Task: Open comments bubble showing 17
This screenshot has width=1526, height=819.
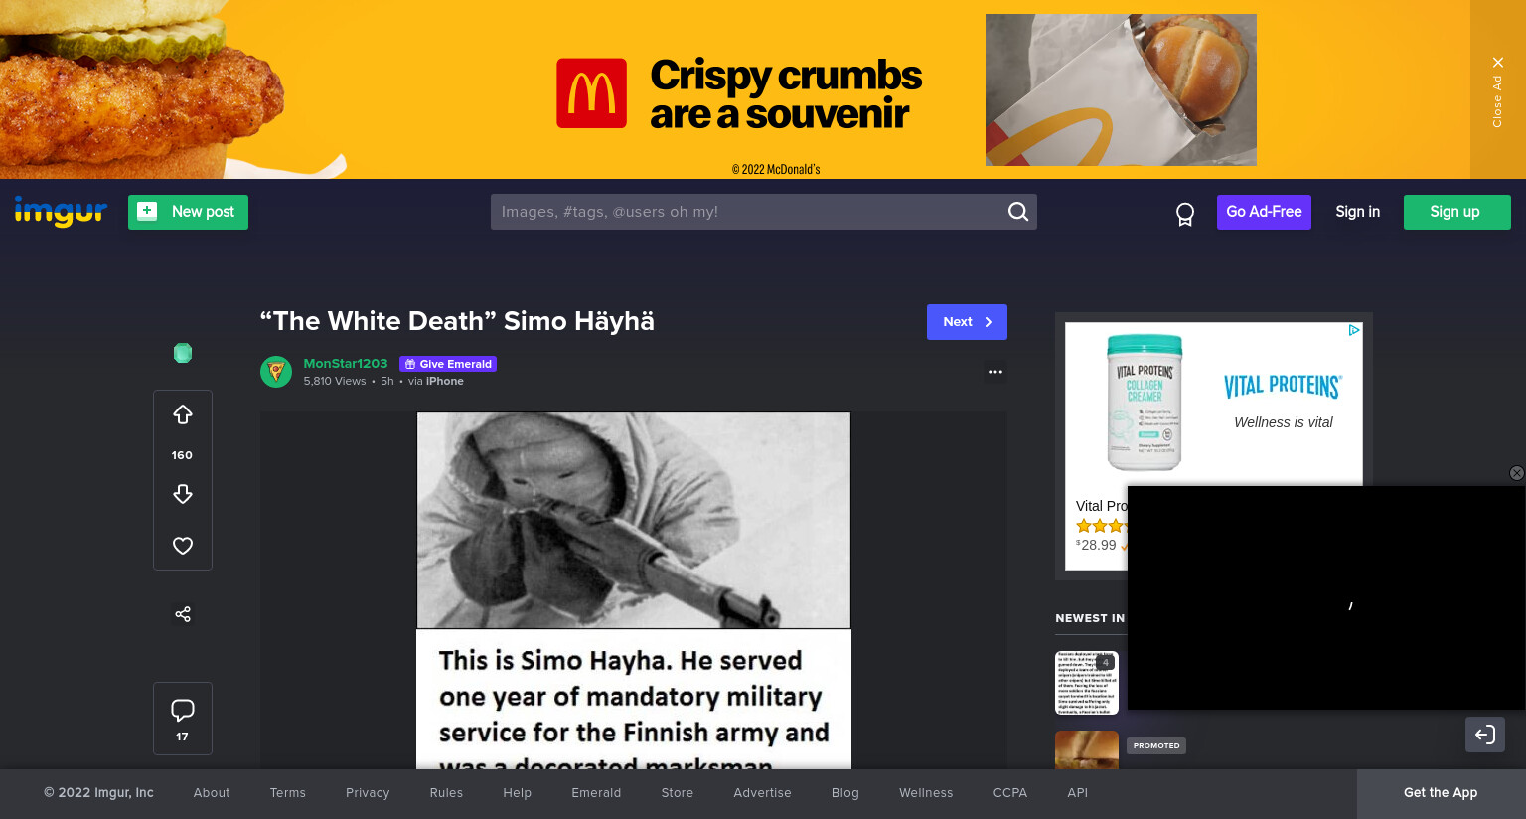Action: (183, 719)
